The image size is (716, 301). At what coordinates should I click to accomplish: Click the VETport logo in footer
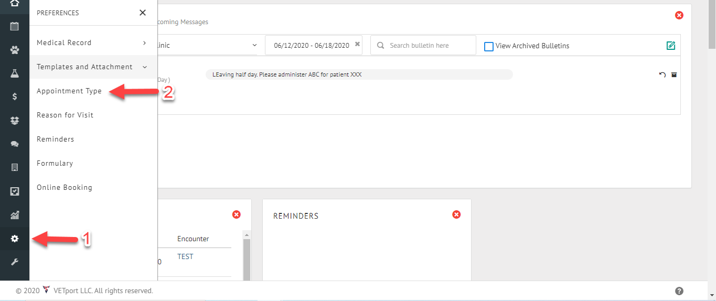pyautogui.click(x=46, y=290)
